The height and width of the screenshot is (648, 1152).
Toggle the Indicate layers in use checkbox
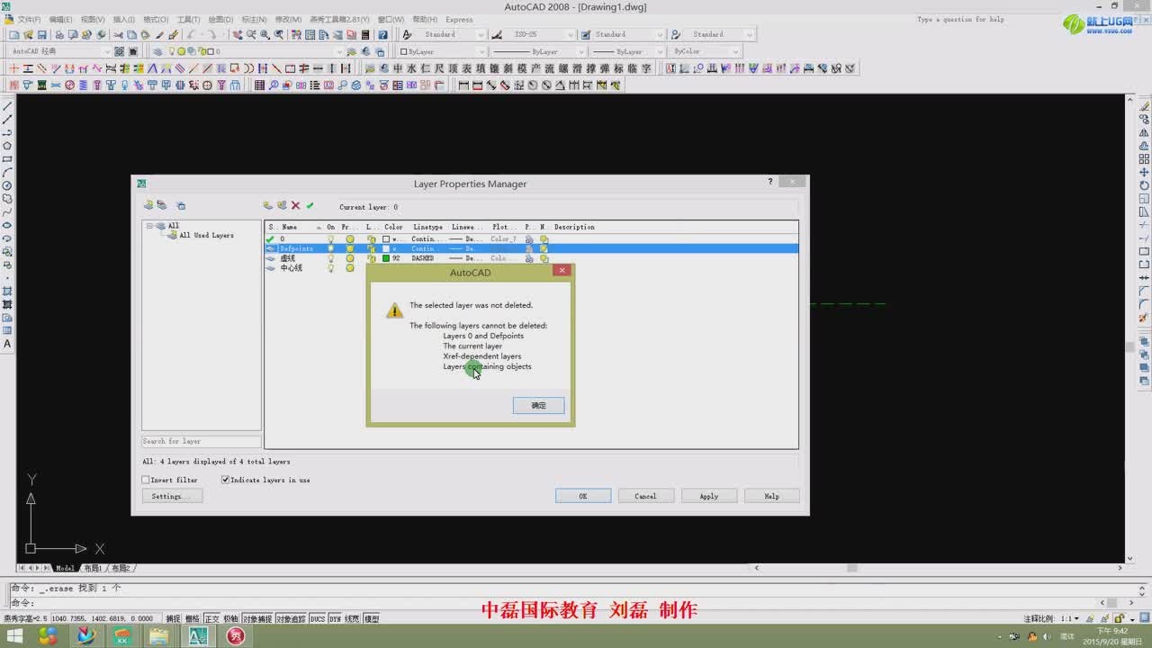pos(225,480)
